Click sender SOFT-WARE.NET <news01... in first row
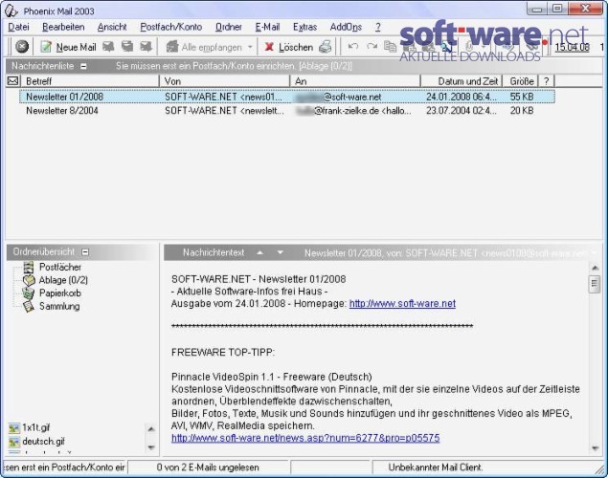 coord(223,97)
